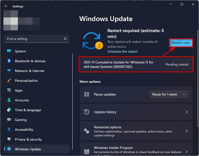The height and width of the screenshot is (156, 199).
Task: Click the sidebar vertical scrollbar
Action: [x=72, y=101]
